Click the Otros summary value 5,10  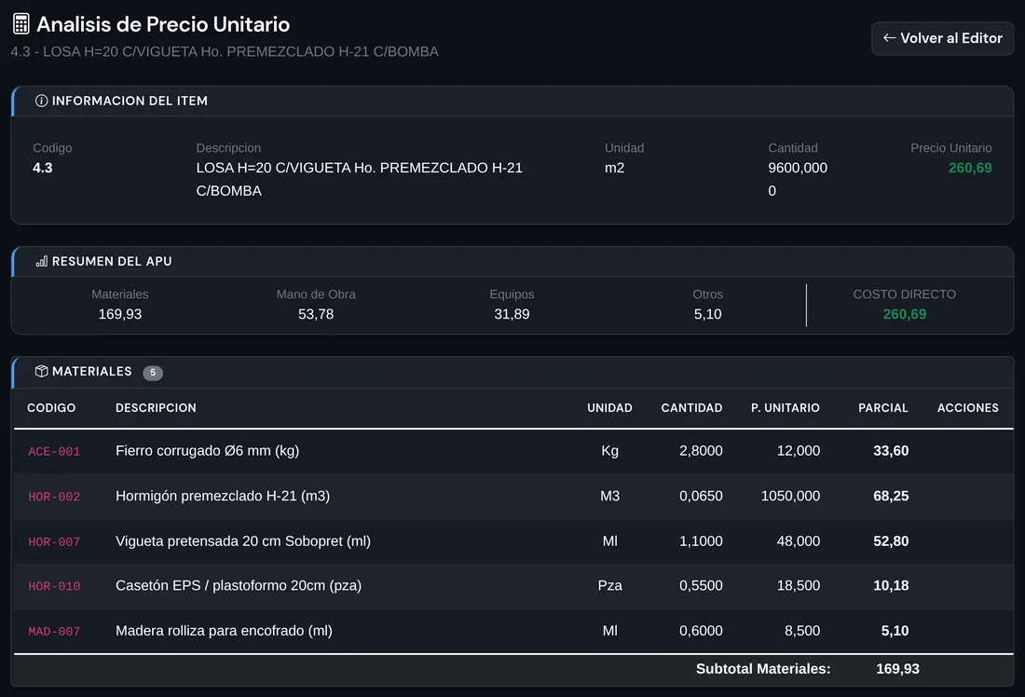pos(708,314)
